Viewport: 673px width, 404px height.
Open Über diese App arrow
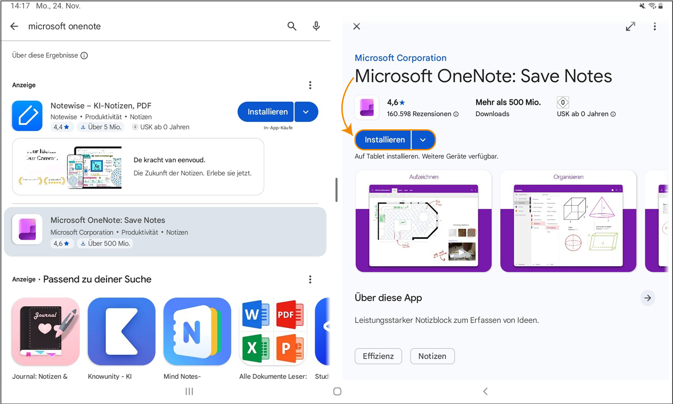point(647,298)
